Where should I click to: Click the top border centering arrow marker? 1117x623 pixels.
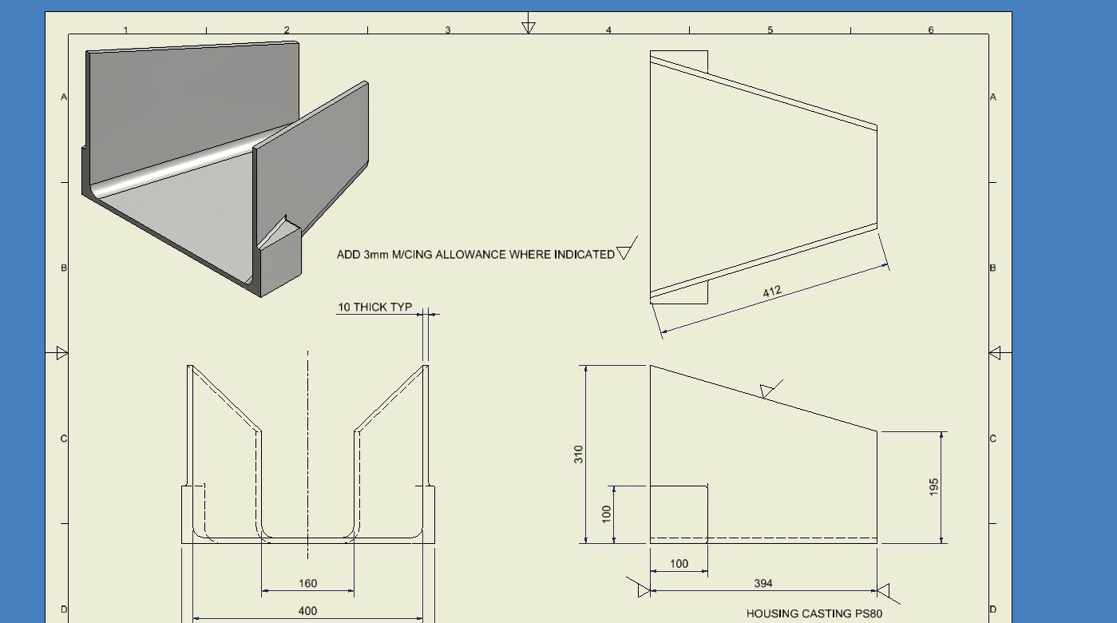click(x=528, y=26)
